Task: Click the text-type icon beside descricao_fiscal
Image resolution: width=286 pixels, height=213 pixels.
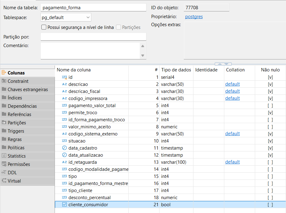Action: pos(64,91)
